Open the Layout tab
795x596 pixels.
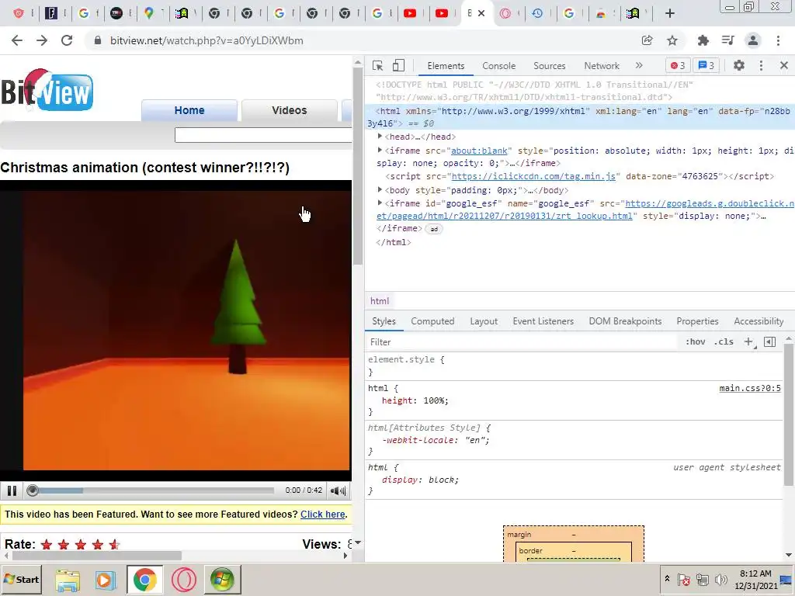click(x=484, y=321)
